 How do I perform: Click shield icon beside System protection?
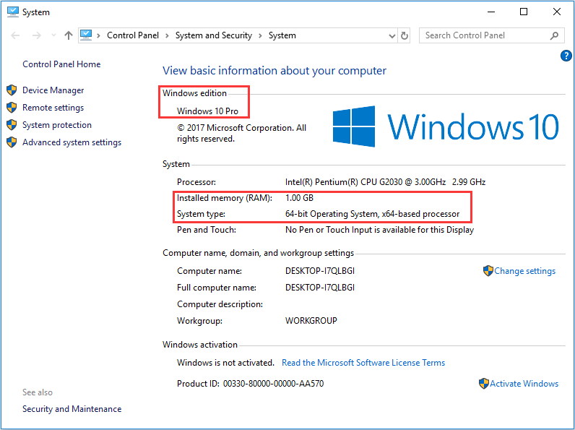click(x=12, y=125)
